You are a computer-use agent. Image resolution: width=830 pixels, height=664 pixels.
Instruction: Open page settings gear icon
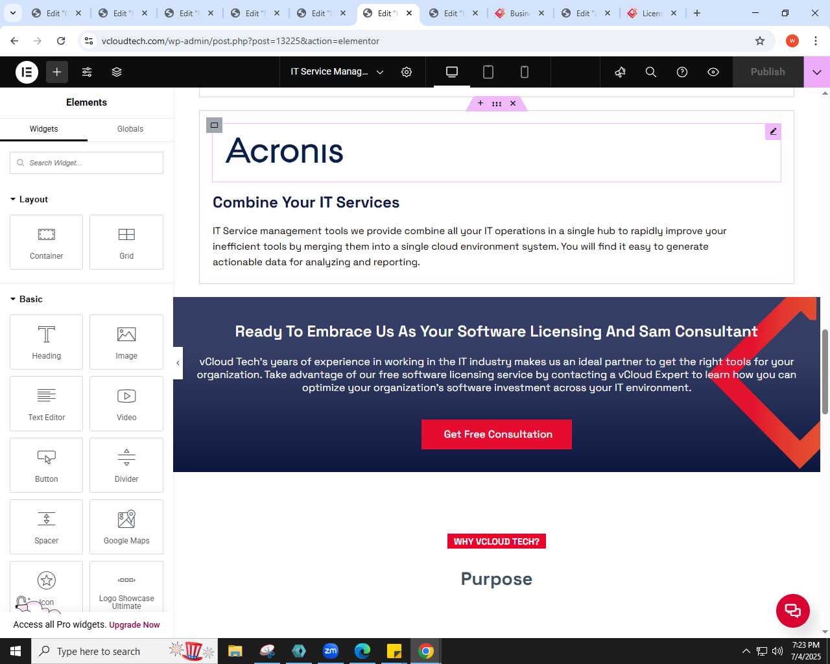pos(407,72)
